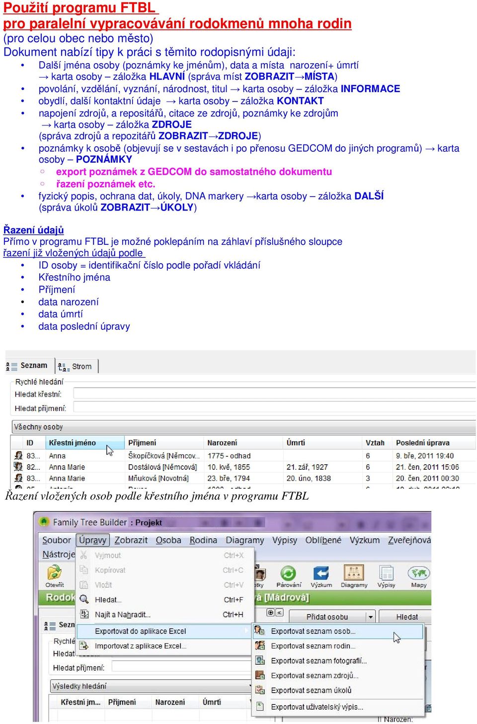Open the Soubor menu

[57, 540]
